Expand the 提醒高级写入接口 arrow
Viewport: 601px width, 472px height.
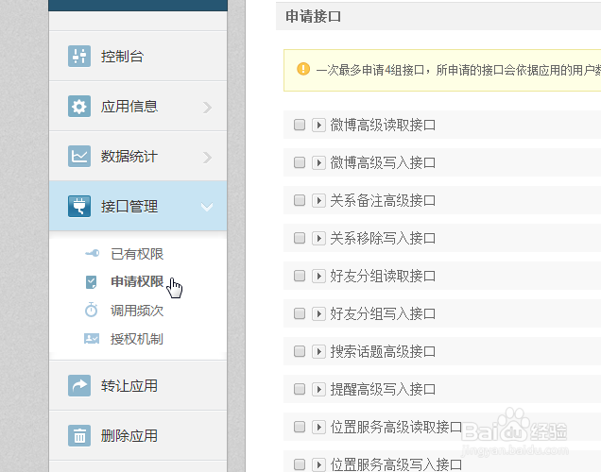[318, 389]
